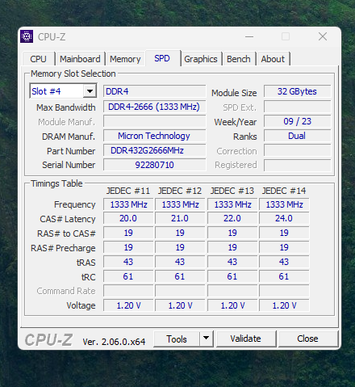Minimize the CPU-Z window
The width and height of the screenshot is (355, 387).
point(249,36)
